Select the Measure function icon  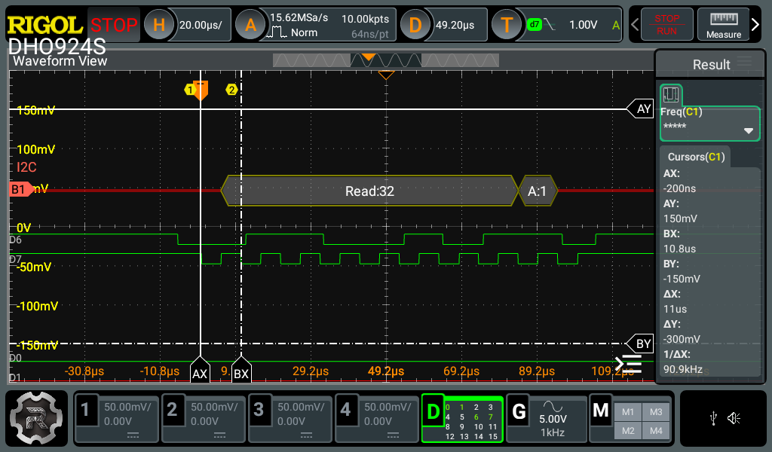tap(722, 24)
